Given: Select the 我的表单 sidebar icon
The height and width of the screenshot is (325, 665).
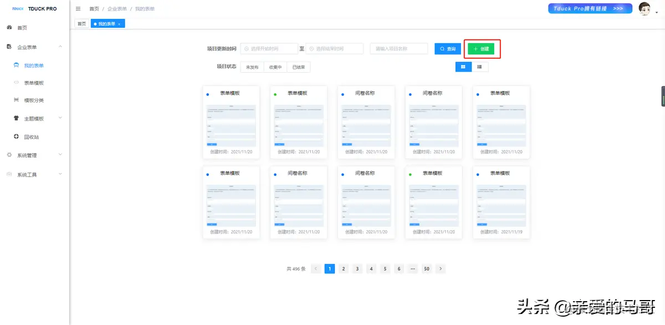Looking at the screenshot, I should pos(17,64).
